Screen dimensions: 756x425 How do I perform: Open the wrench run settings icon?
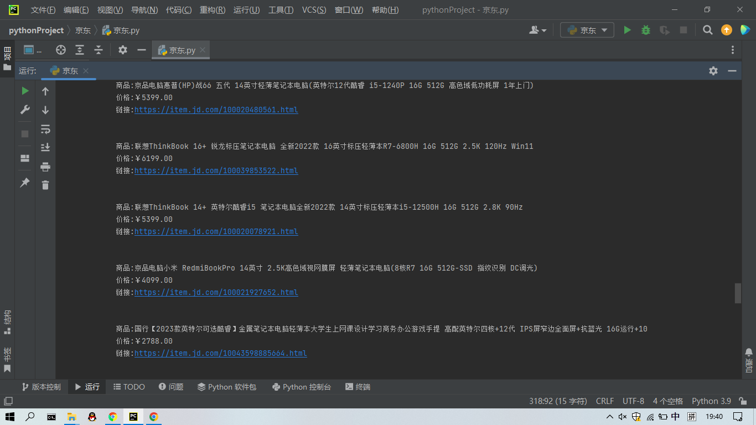25,110
